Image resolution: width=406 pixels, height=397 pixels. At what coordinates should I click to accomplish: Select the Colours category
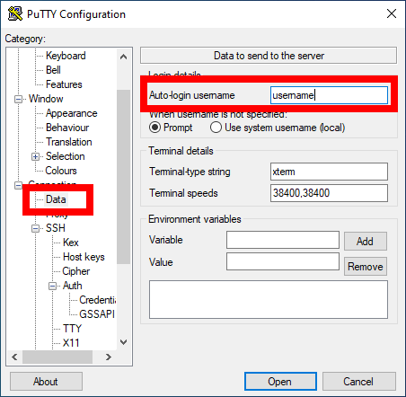point(61,171)
